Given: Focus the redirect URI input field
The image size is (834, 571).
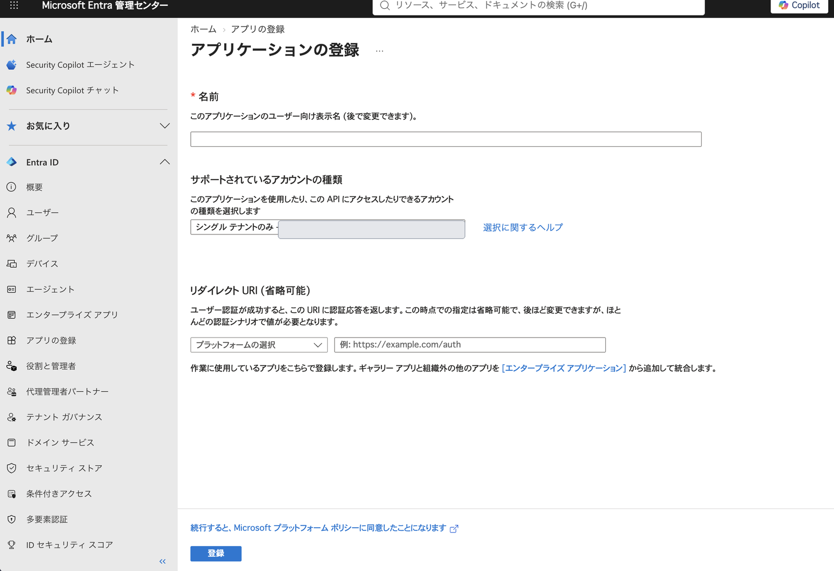Looking at the screenshot, I should click(470, 345).
